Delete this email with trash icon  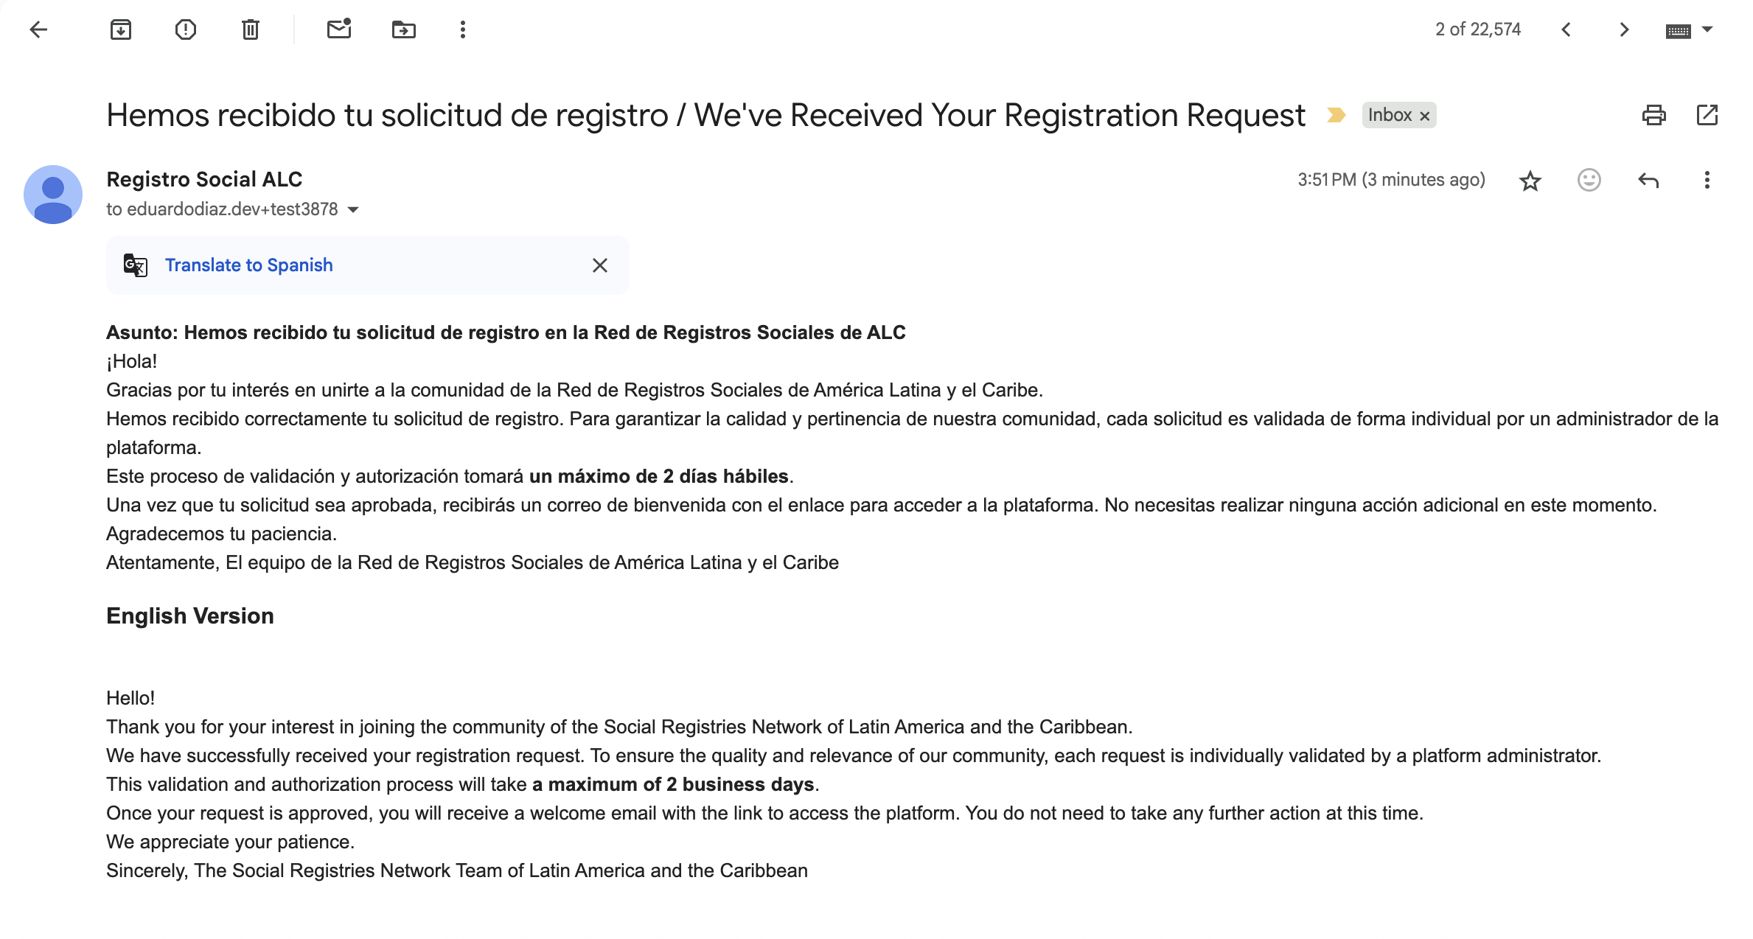click(x=251, y=29)
